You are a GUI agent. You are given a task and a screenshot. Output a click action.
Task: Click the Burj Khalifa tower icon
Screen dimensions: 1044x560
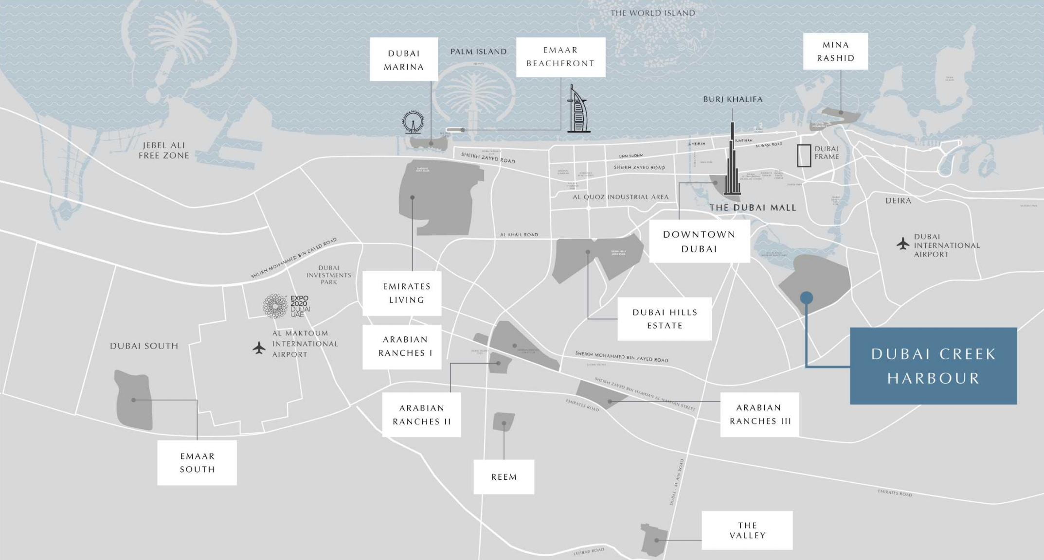tap(732, 165)
